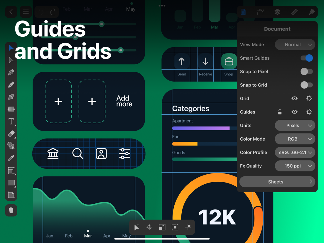Open the View Mode Normal dropdown

[x=295, y=45]
